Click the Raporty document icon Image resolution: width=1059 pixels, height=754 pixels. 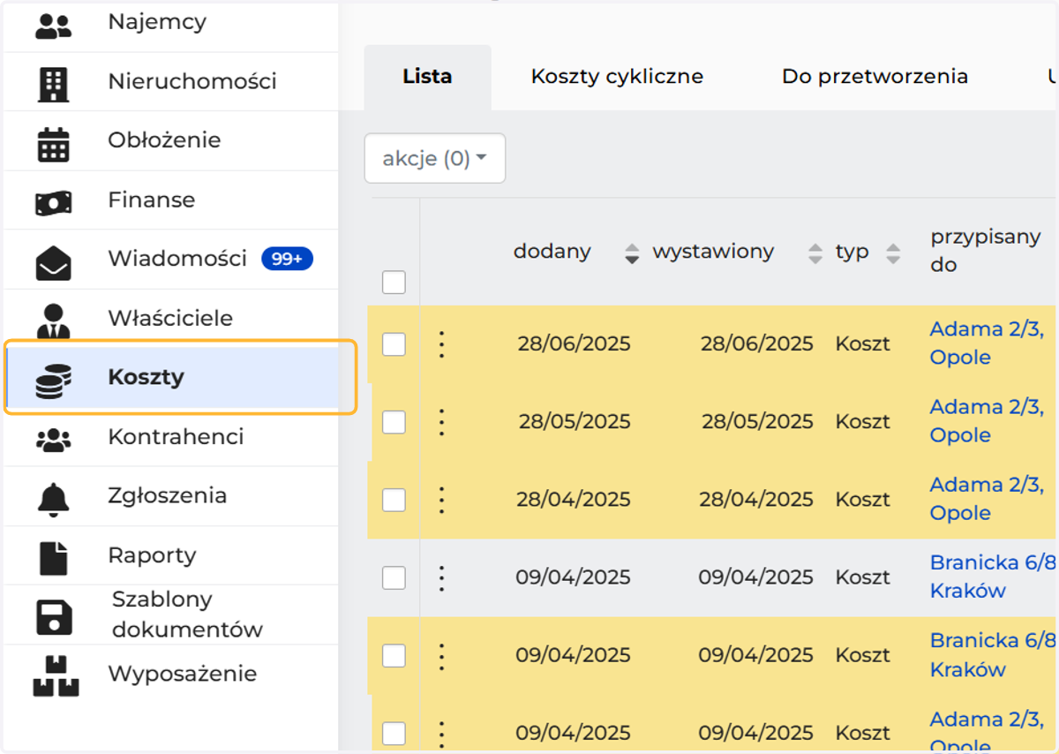click(53, 559)
